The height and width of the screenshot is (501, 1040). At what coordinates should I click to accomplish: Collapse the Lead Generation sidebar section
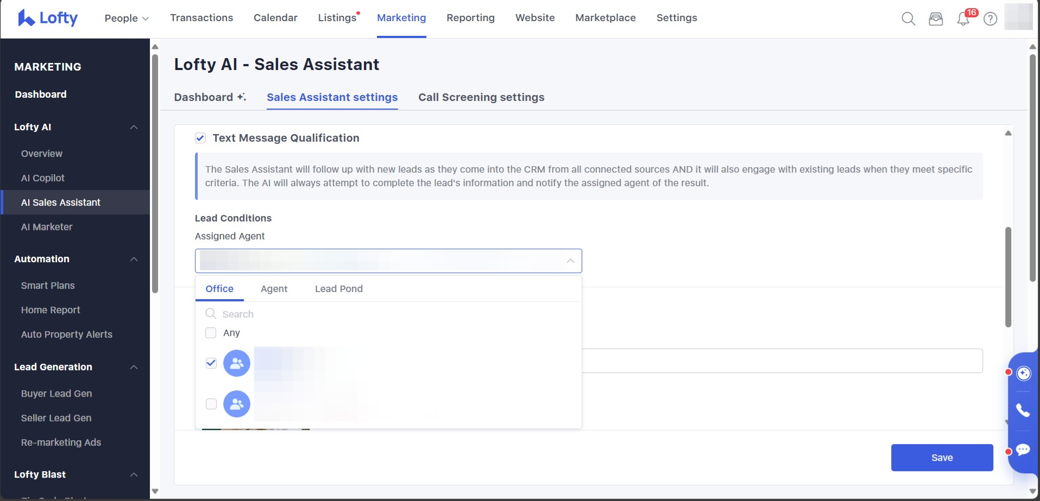[134, 367]
